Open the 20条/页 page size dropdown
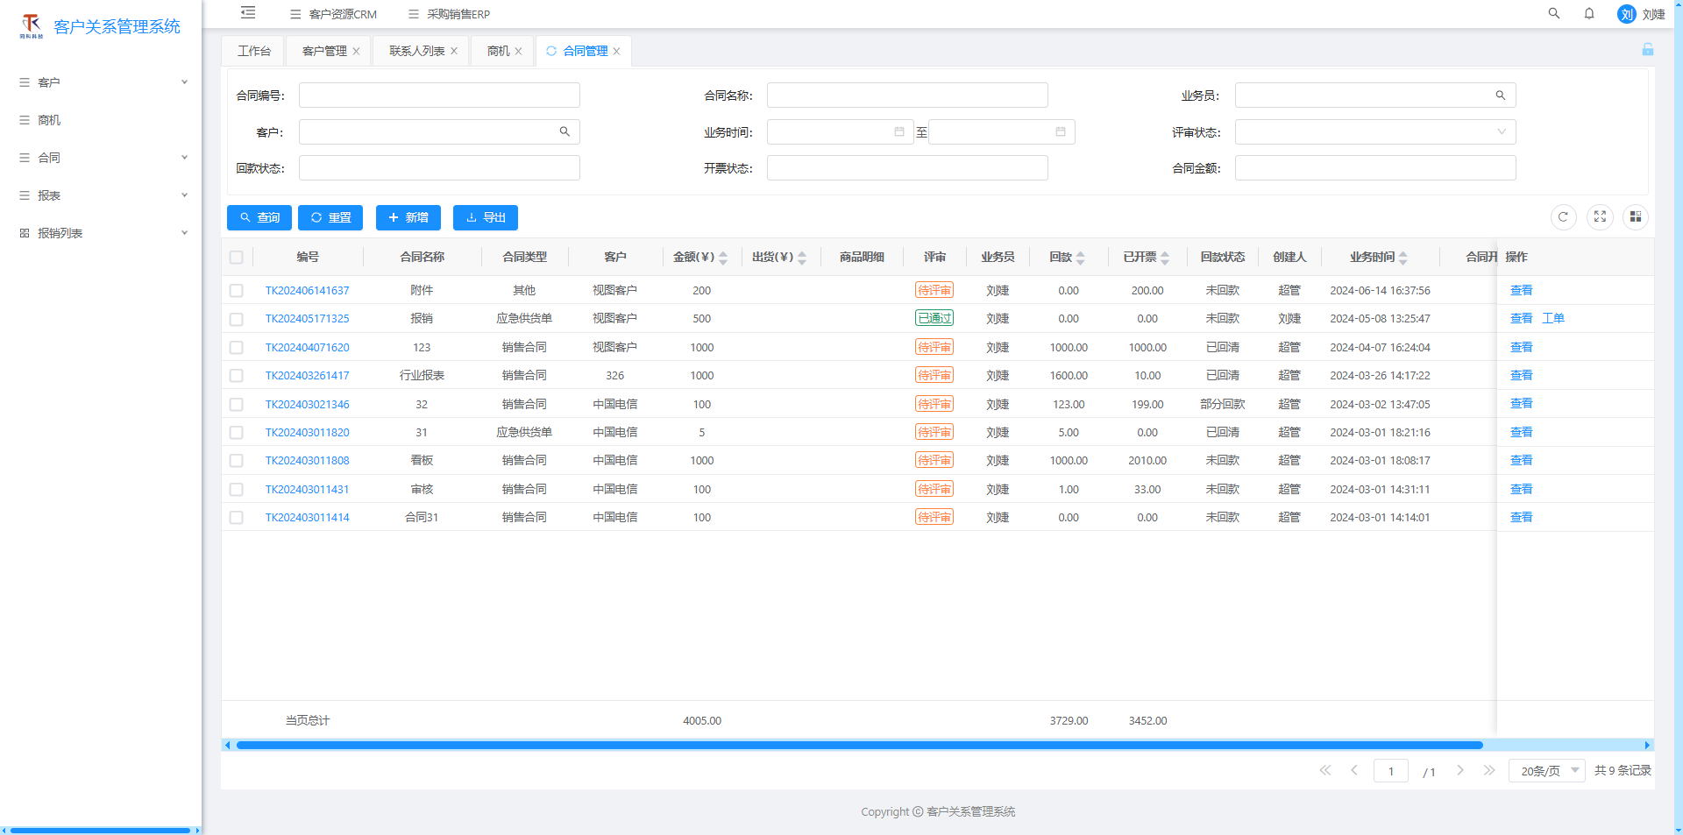This screenshot has height=835, width=1683. (x=1547, y=771)
